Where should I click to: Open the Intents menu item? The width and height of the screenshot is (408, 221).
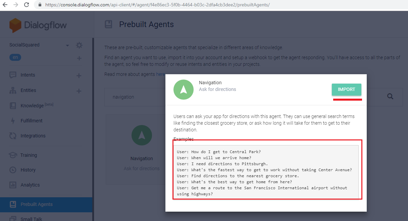(x=28, y=75)
